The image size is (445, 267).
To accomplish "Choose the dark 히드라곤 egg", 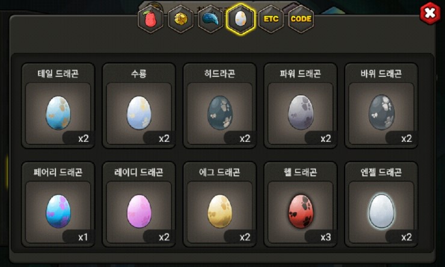I will click(219, 113).
